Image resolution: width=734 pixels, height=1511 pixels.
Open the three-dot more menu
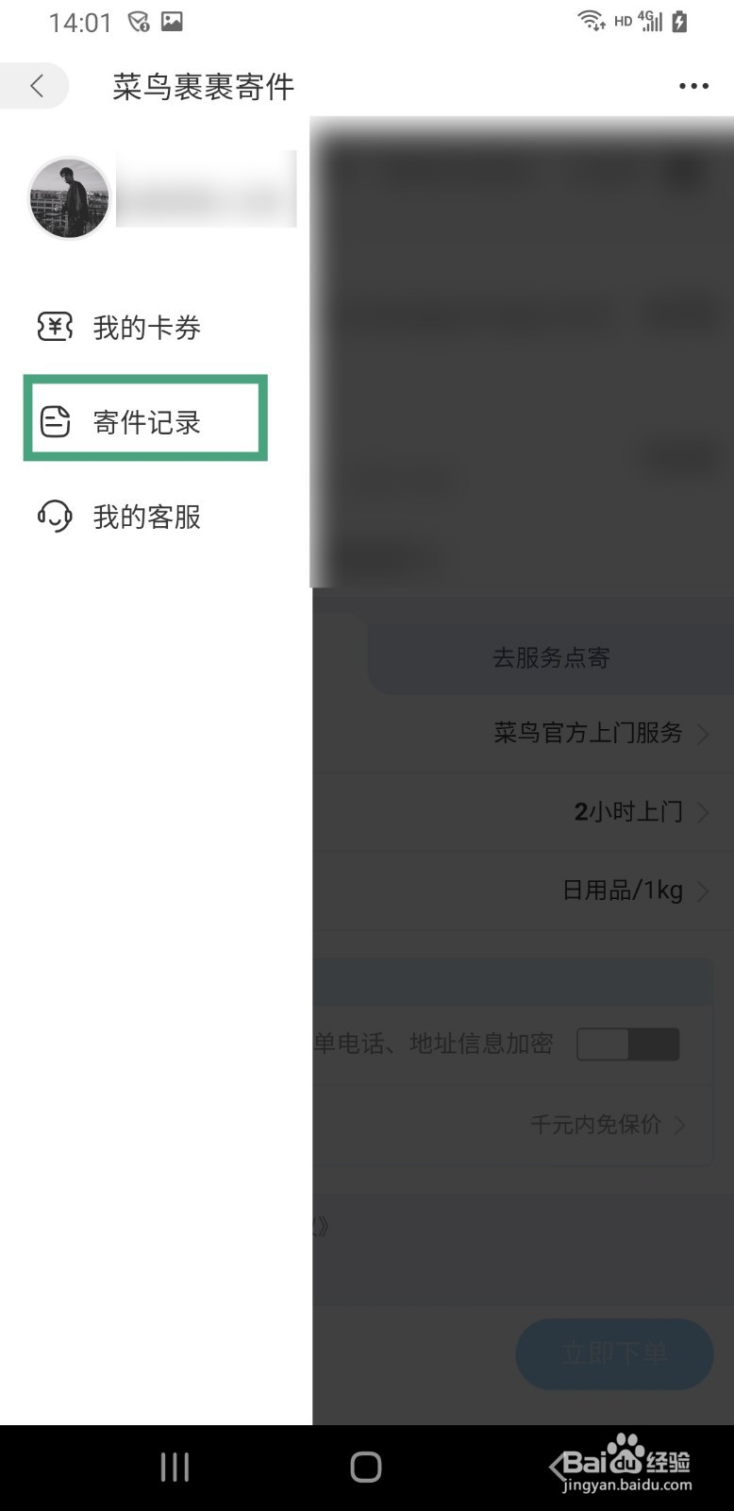693,86
